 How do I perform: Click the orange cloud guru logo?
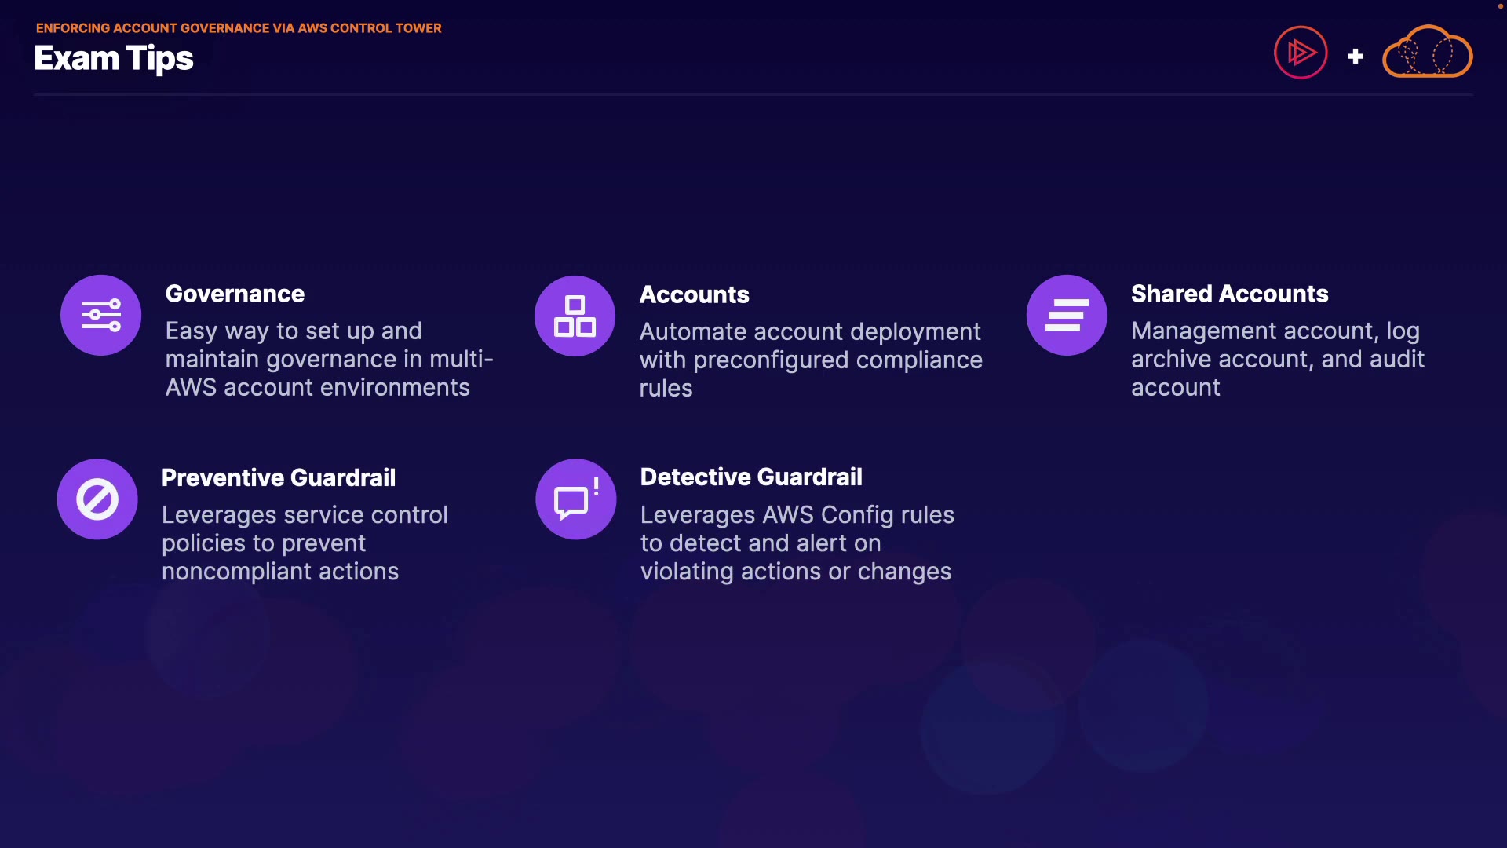1427,53
